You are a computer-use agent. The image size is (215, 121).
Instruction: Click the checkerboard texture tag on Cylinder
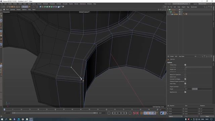point(186,14)
